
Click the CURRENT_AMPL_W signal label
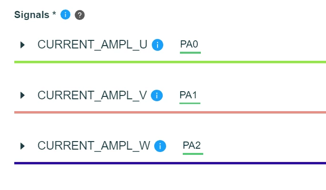tap(94, 146)
